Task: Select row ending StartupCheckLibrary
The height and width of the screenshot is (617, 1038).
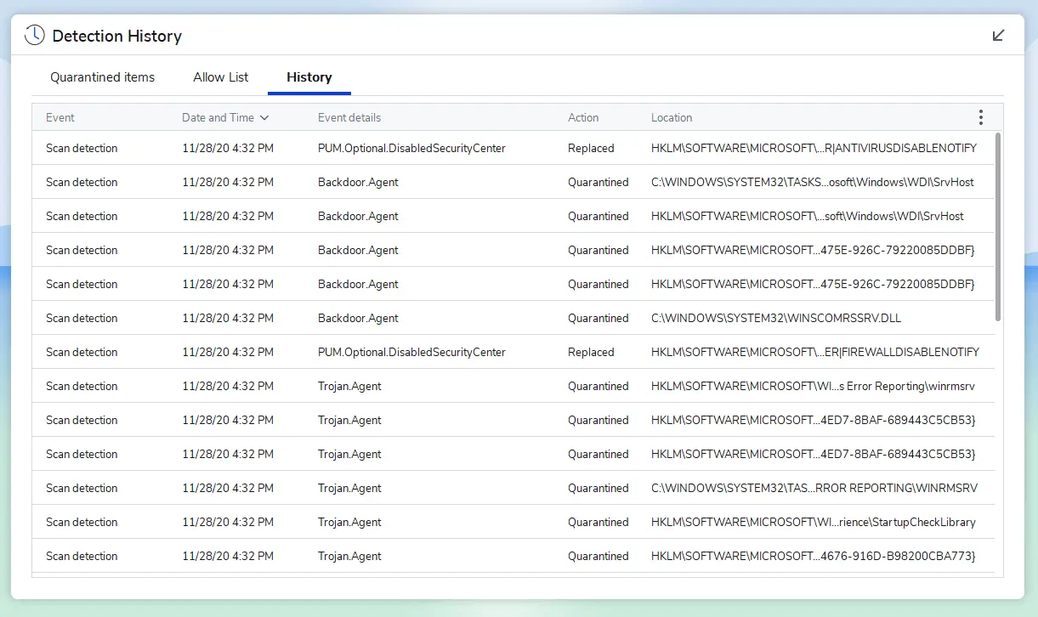Action: 513,522
